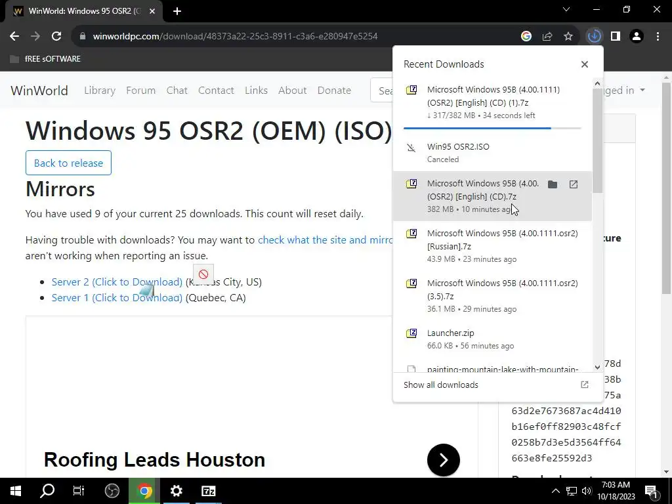The width and height of the screenshot is (672, 504).
Task: Close the WinWorld browser tab
Action: click(x=152, y=11)
